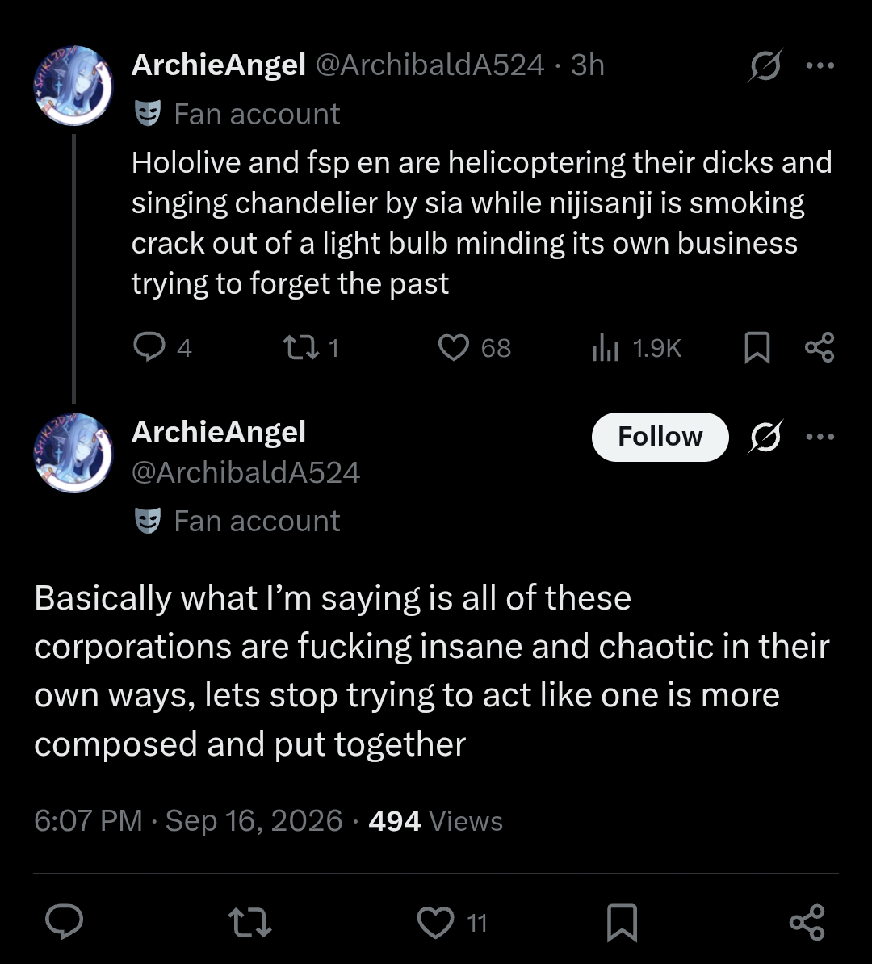Open ArchieAngel avatar on the main tweet
This screenshot has width=872, height=964.
click(x=73, y=453)
